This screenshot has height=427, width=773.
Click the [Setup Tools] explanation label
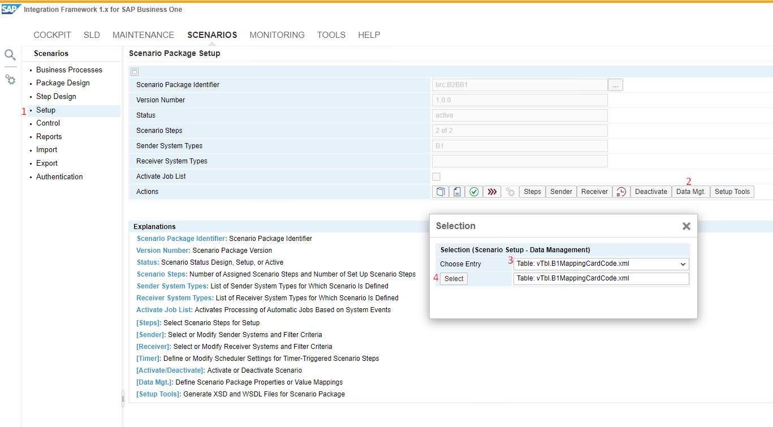pyautogui.click(x=159, y=394)
